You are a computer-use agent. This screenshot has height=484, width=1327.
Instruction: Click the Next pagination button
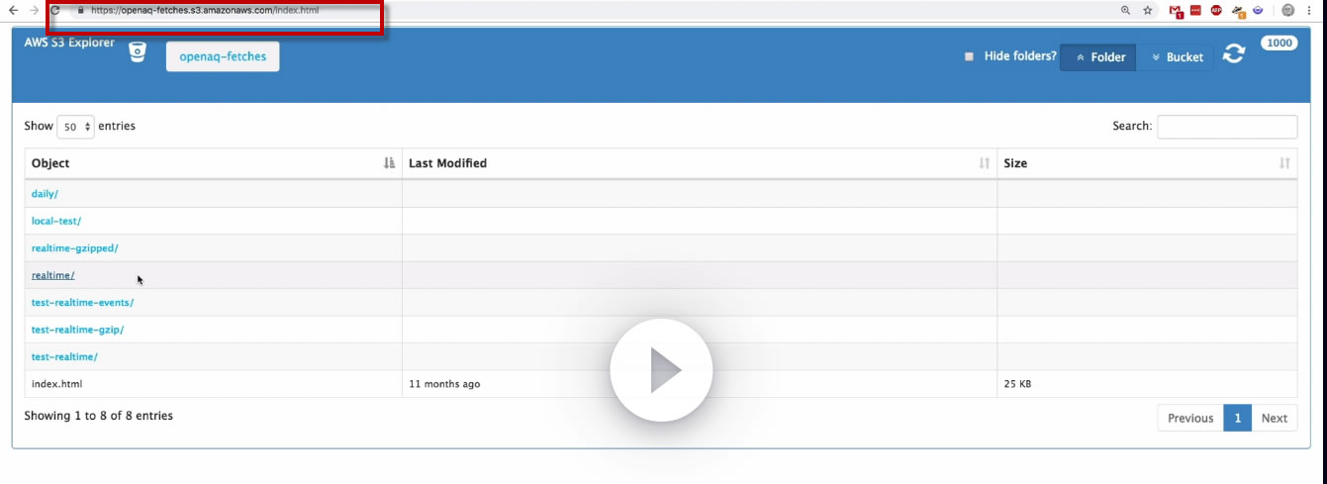coord(1275,418)
